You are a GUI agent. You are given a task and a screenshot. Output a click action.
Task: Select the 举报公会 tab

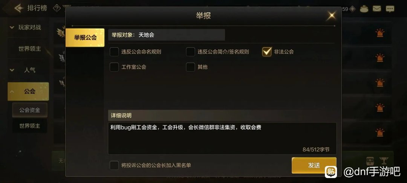click(85, 38)
